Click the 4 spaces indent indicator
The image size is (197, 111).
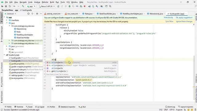click(179, 110)
